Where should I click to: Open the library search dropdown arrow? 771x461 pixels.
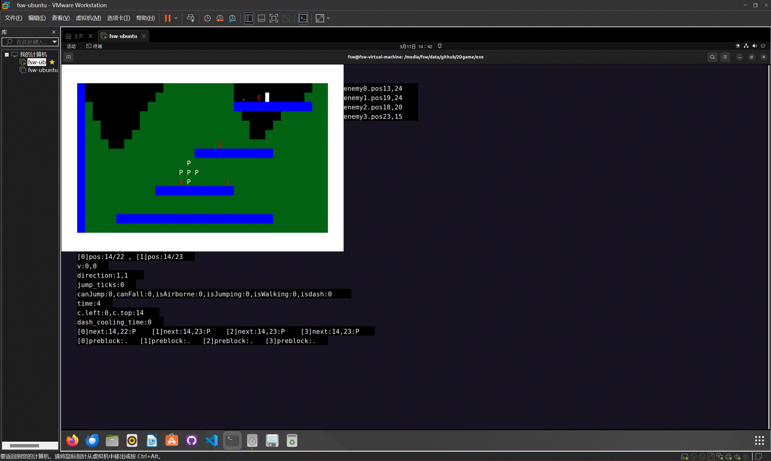pyautogui.click(x=55, y=42)
